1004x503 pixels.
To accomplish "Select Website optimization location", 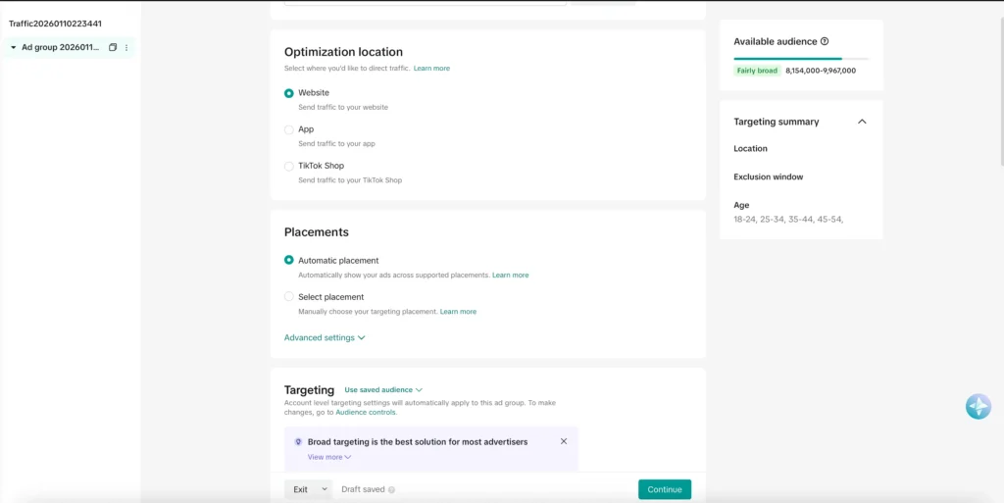I will [289, 93].
